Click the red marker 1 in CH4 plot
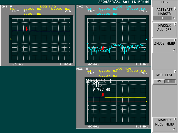This screenshot has width=178, height=133. coord(102,95)
